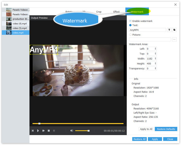This screenshot has width=181, height=145.
Task: Click the Left value field
Action: point(150,49)
